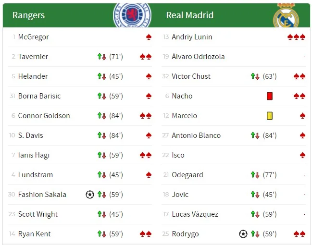Click Lundstram's 45' substitution time
Screen dimensions: 312x245
coord(116,175)
